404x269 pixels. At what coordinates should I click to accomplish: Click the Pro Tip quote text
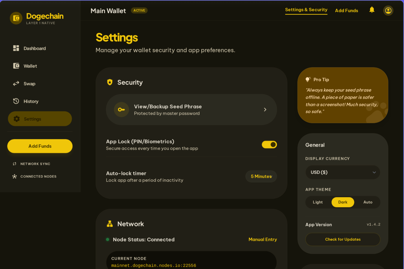coord(341,101)
